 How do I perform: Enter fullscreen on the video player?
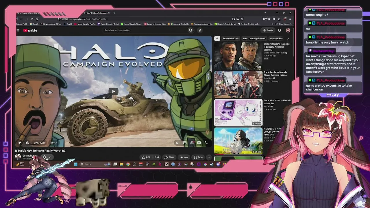point(206,143)
